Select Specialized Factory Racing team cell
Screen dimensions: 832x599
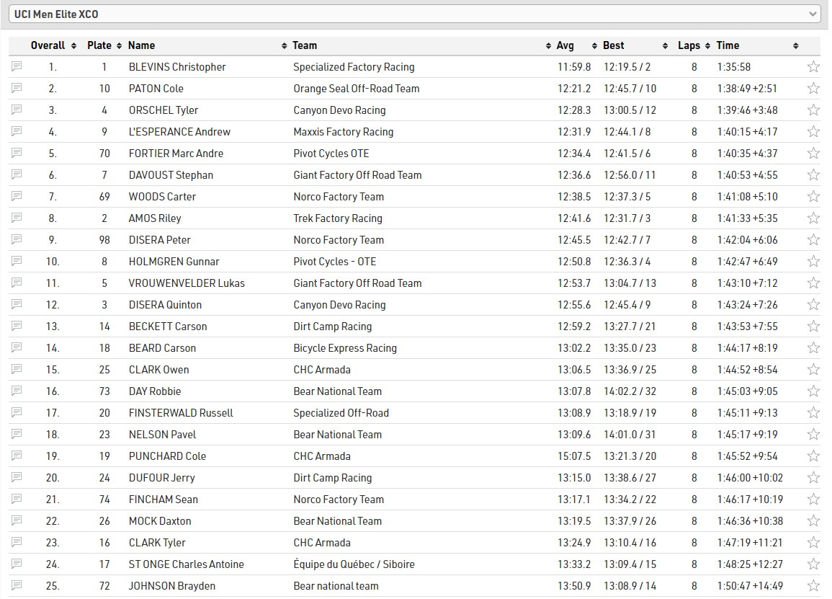pyautogui.click(x=354, y=67)
